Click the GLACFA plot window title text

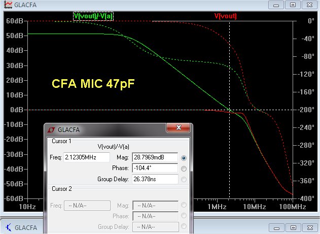click(x=25, y=5)
